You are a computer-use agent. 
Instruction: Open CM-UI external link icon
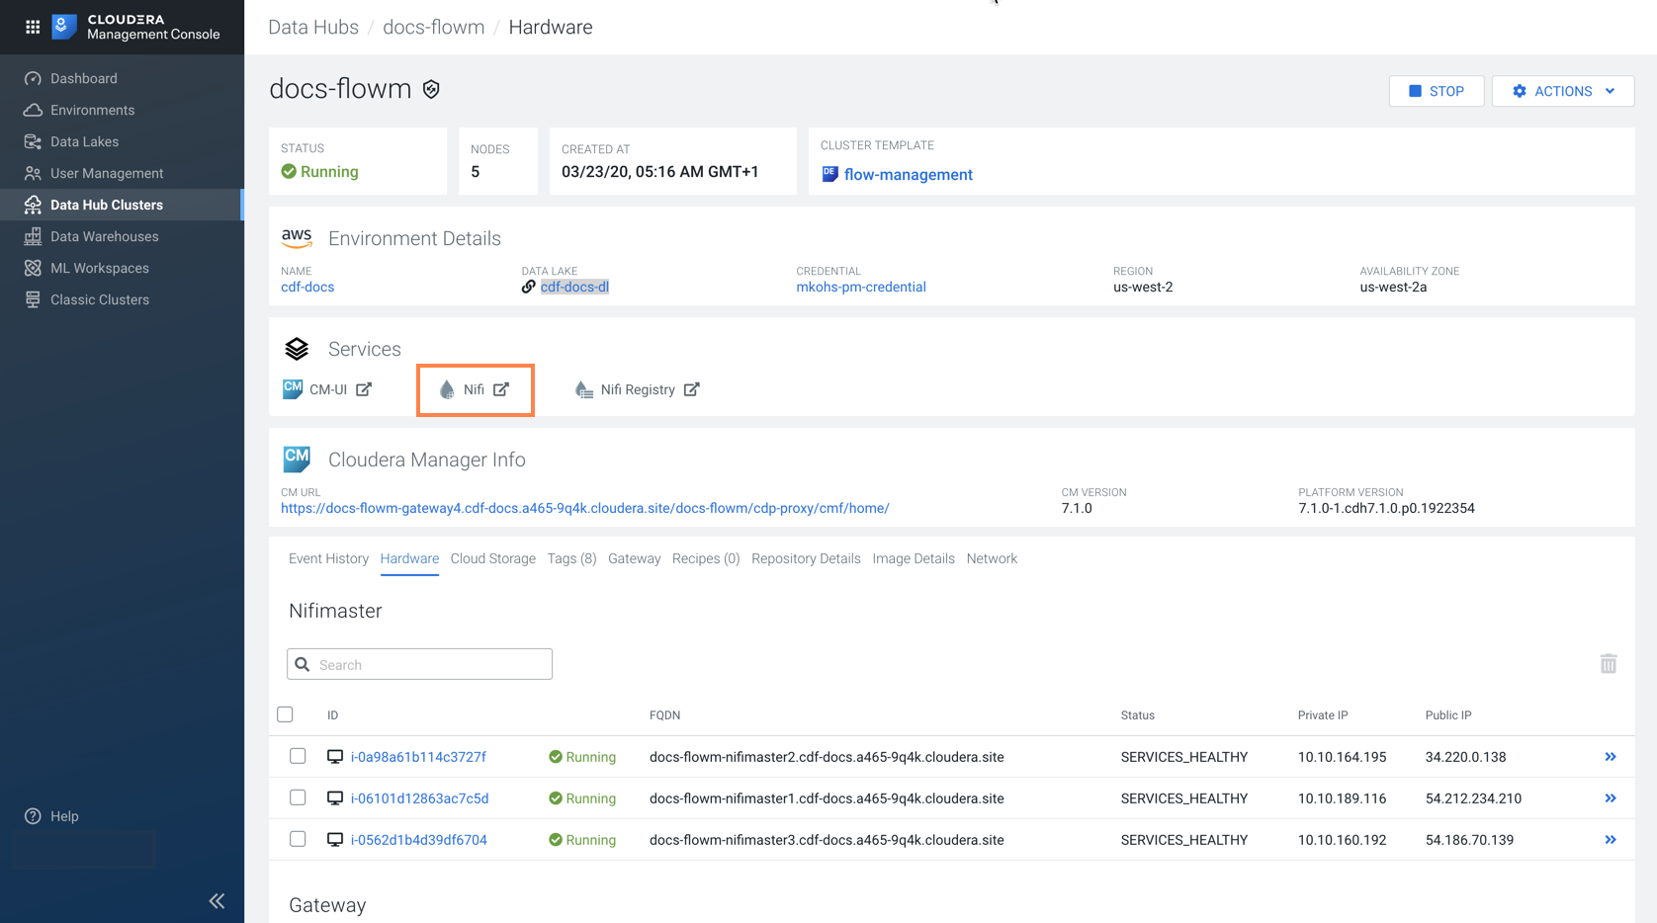[x=364, y=389]
